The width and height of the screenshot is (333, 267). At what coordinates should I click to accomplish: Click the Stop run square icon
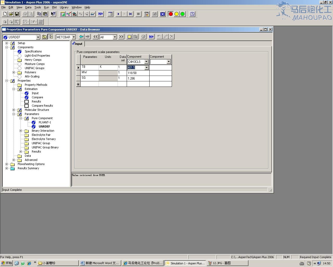pyautogui.click(x=138, y=14)
